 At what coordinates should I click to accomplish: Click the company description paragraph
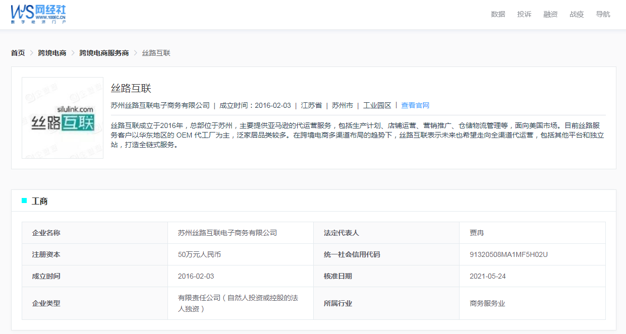click(x=358, y=135)
